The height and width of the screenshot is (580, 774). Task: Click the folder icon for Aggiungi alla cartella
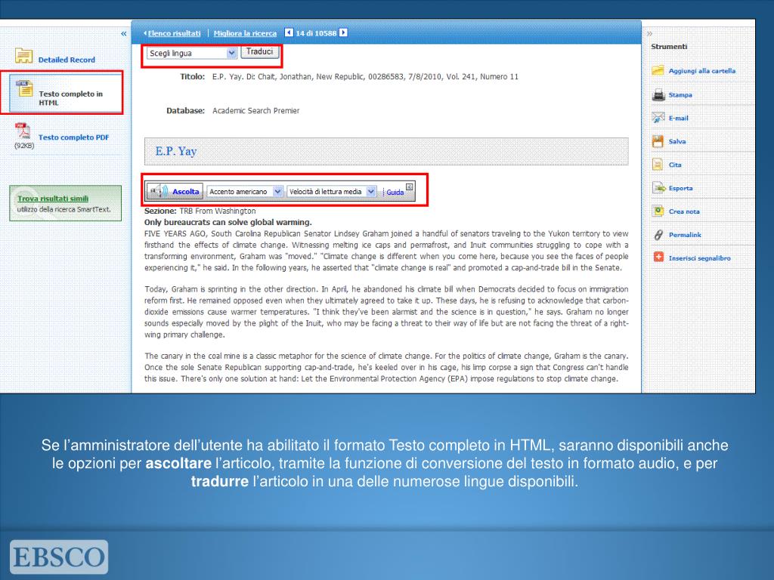658,70
